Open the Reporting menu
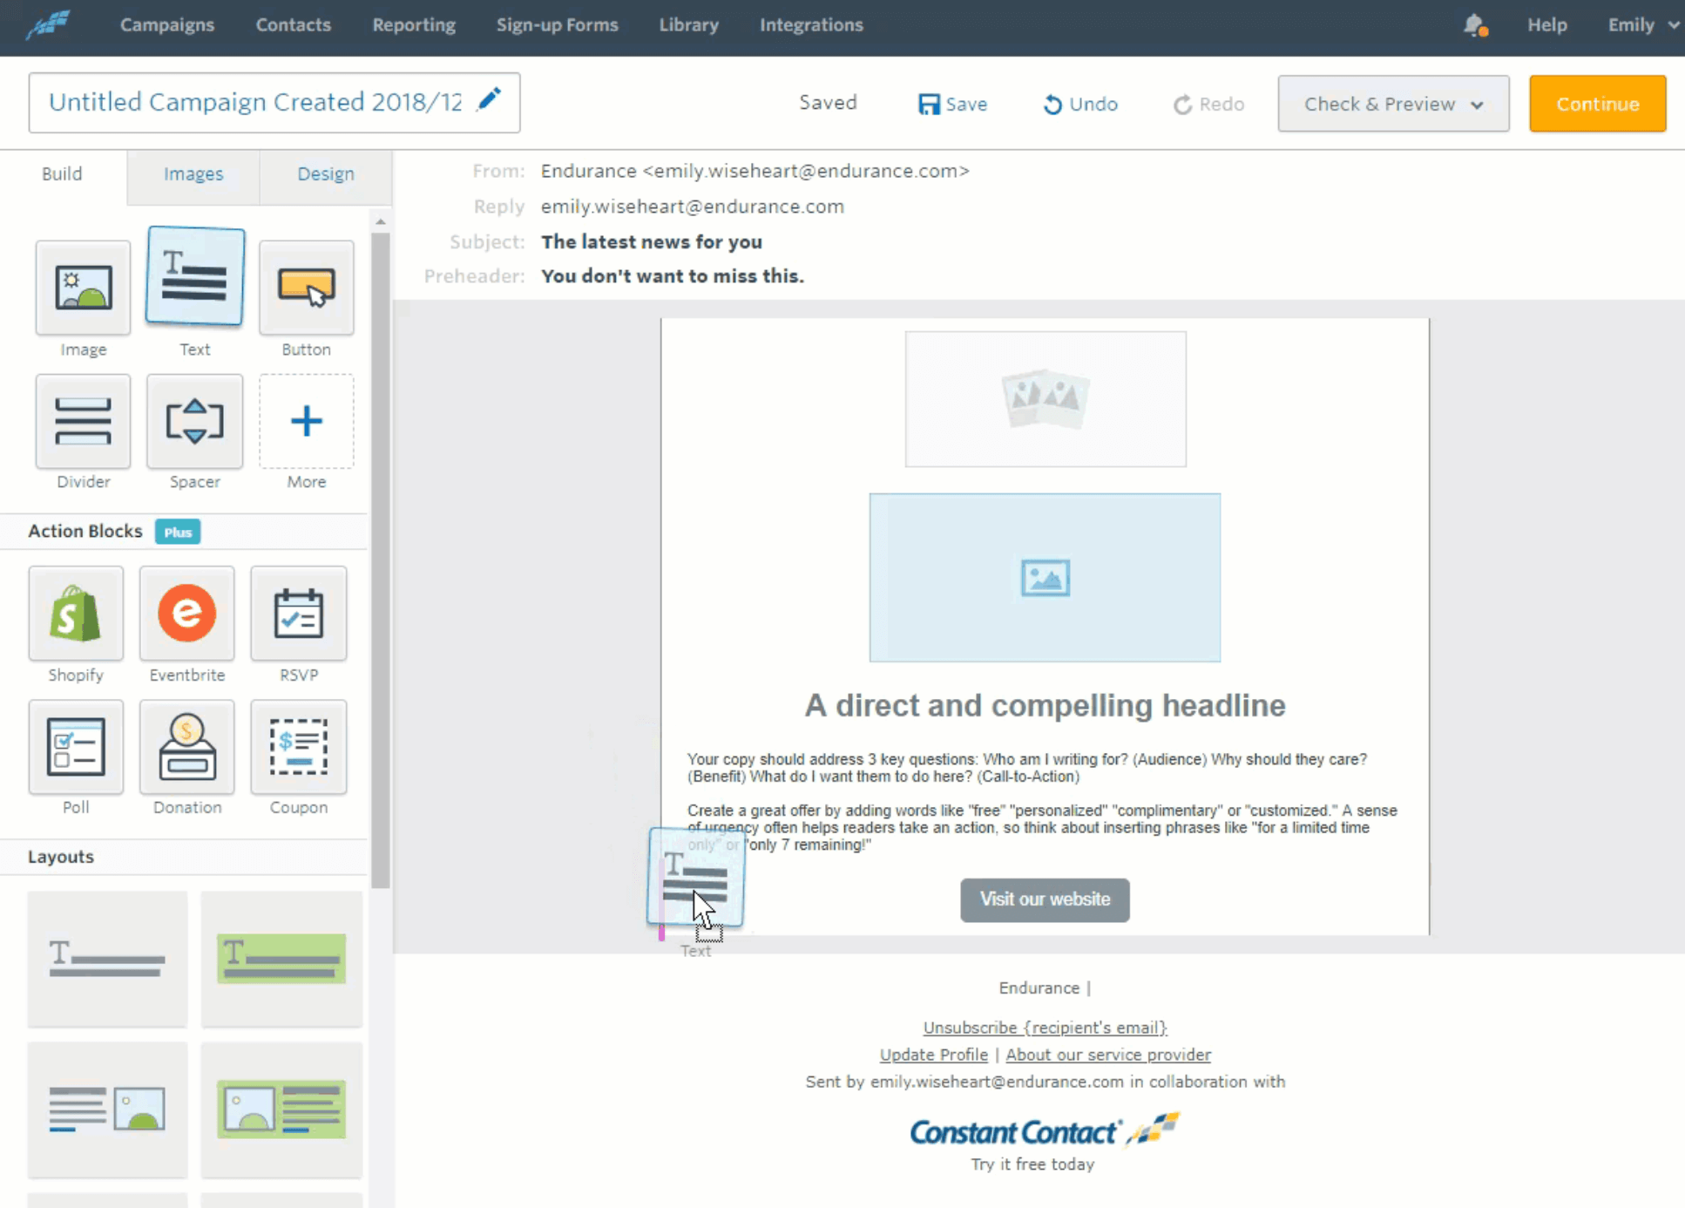The image size is (1685, 1208). point(414,25)
